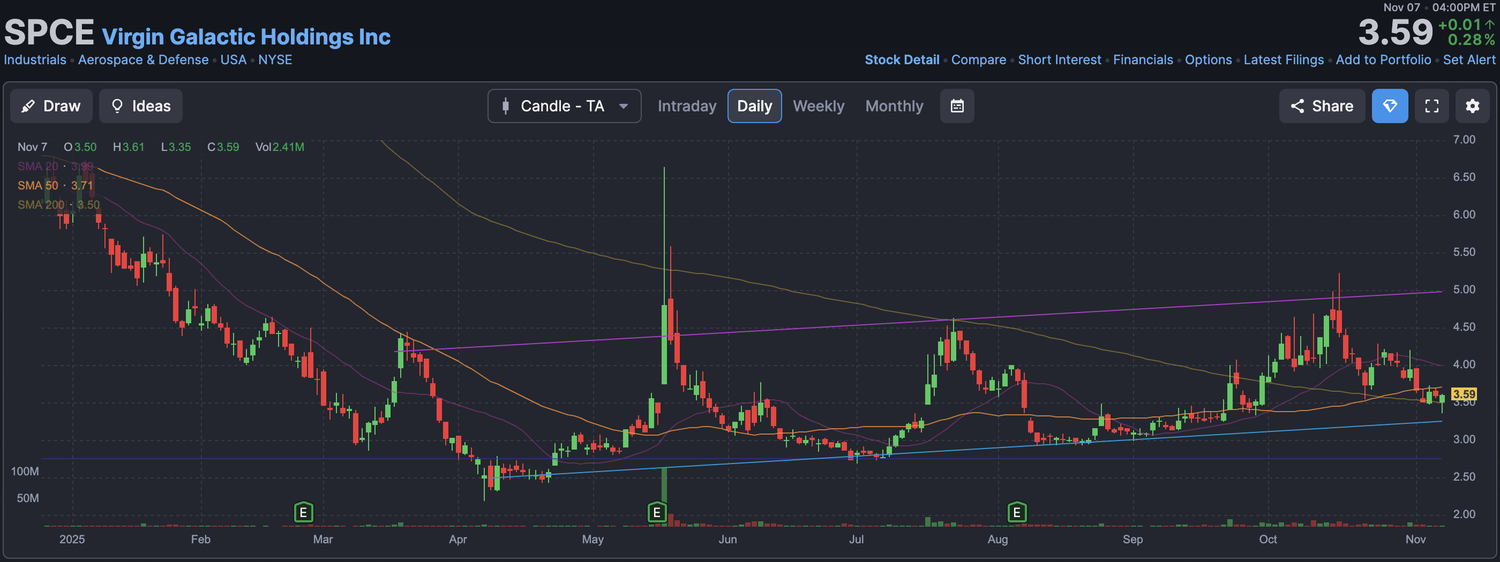Click the Share chart button
1500x562 pixels.
(1322, 106)
